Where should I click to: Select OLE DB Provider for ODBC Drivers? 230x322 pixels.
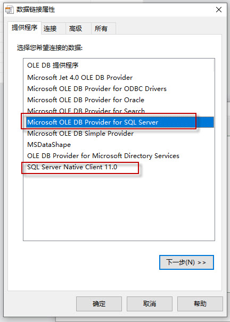(x=97, y=89)
